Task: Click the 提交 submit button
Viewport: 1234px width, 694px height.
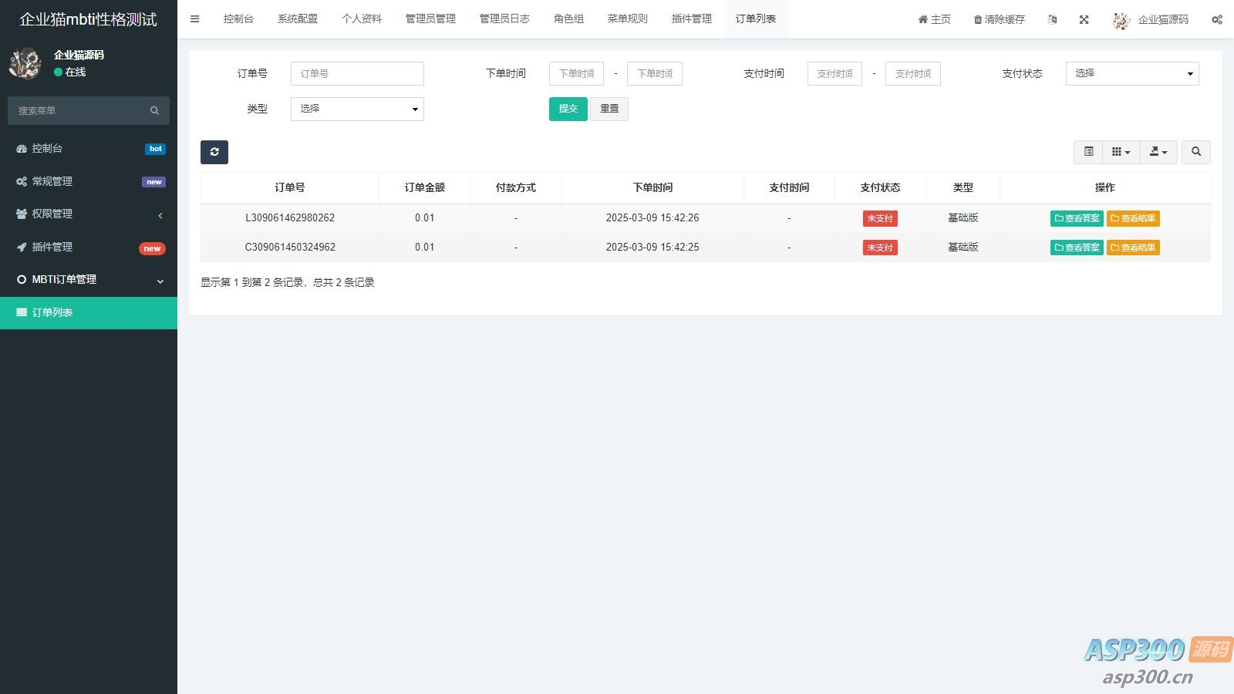Action: [x=568, y=109]
